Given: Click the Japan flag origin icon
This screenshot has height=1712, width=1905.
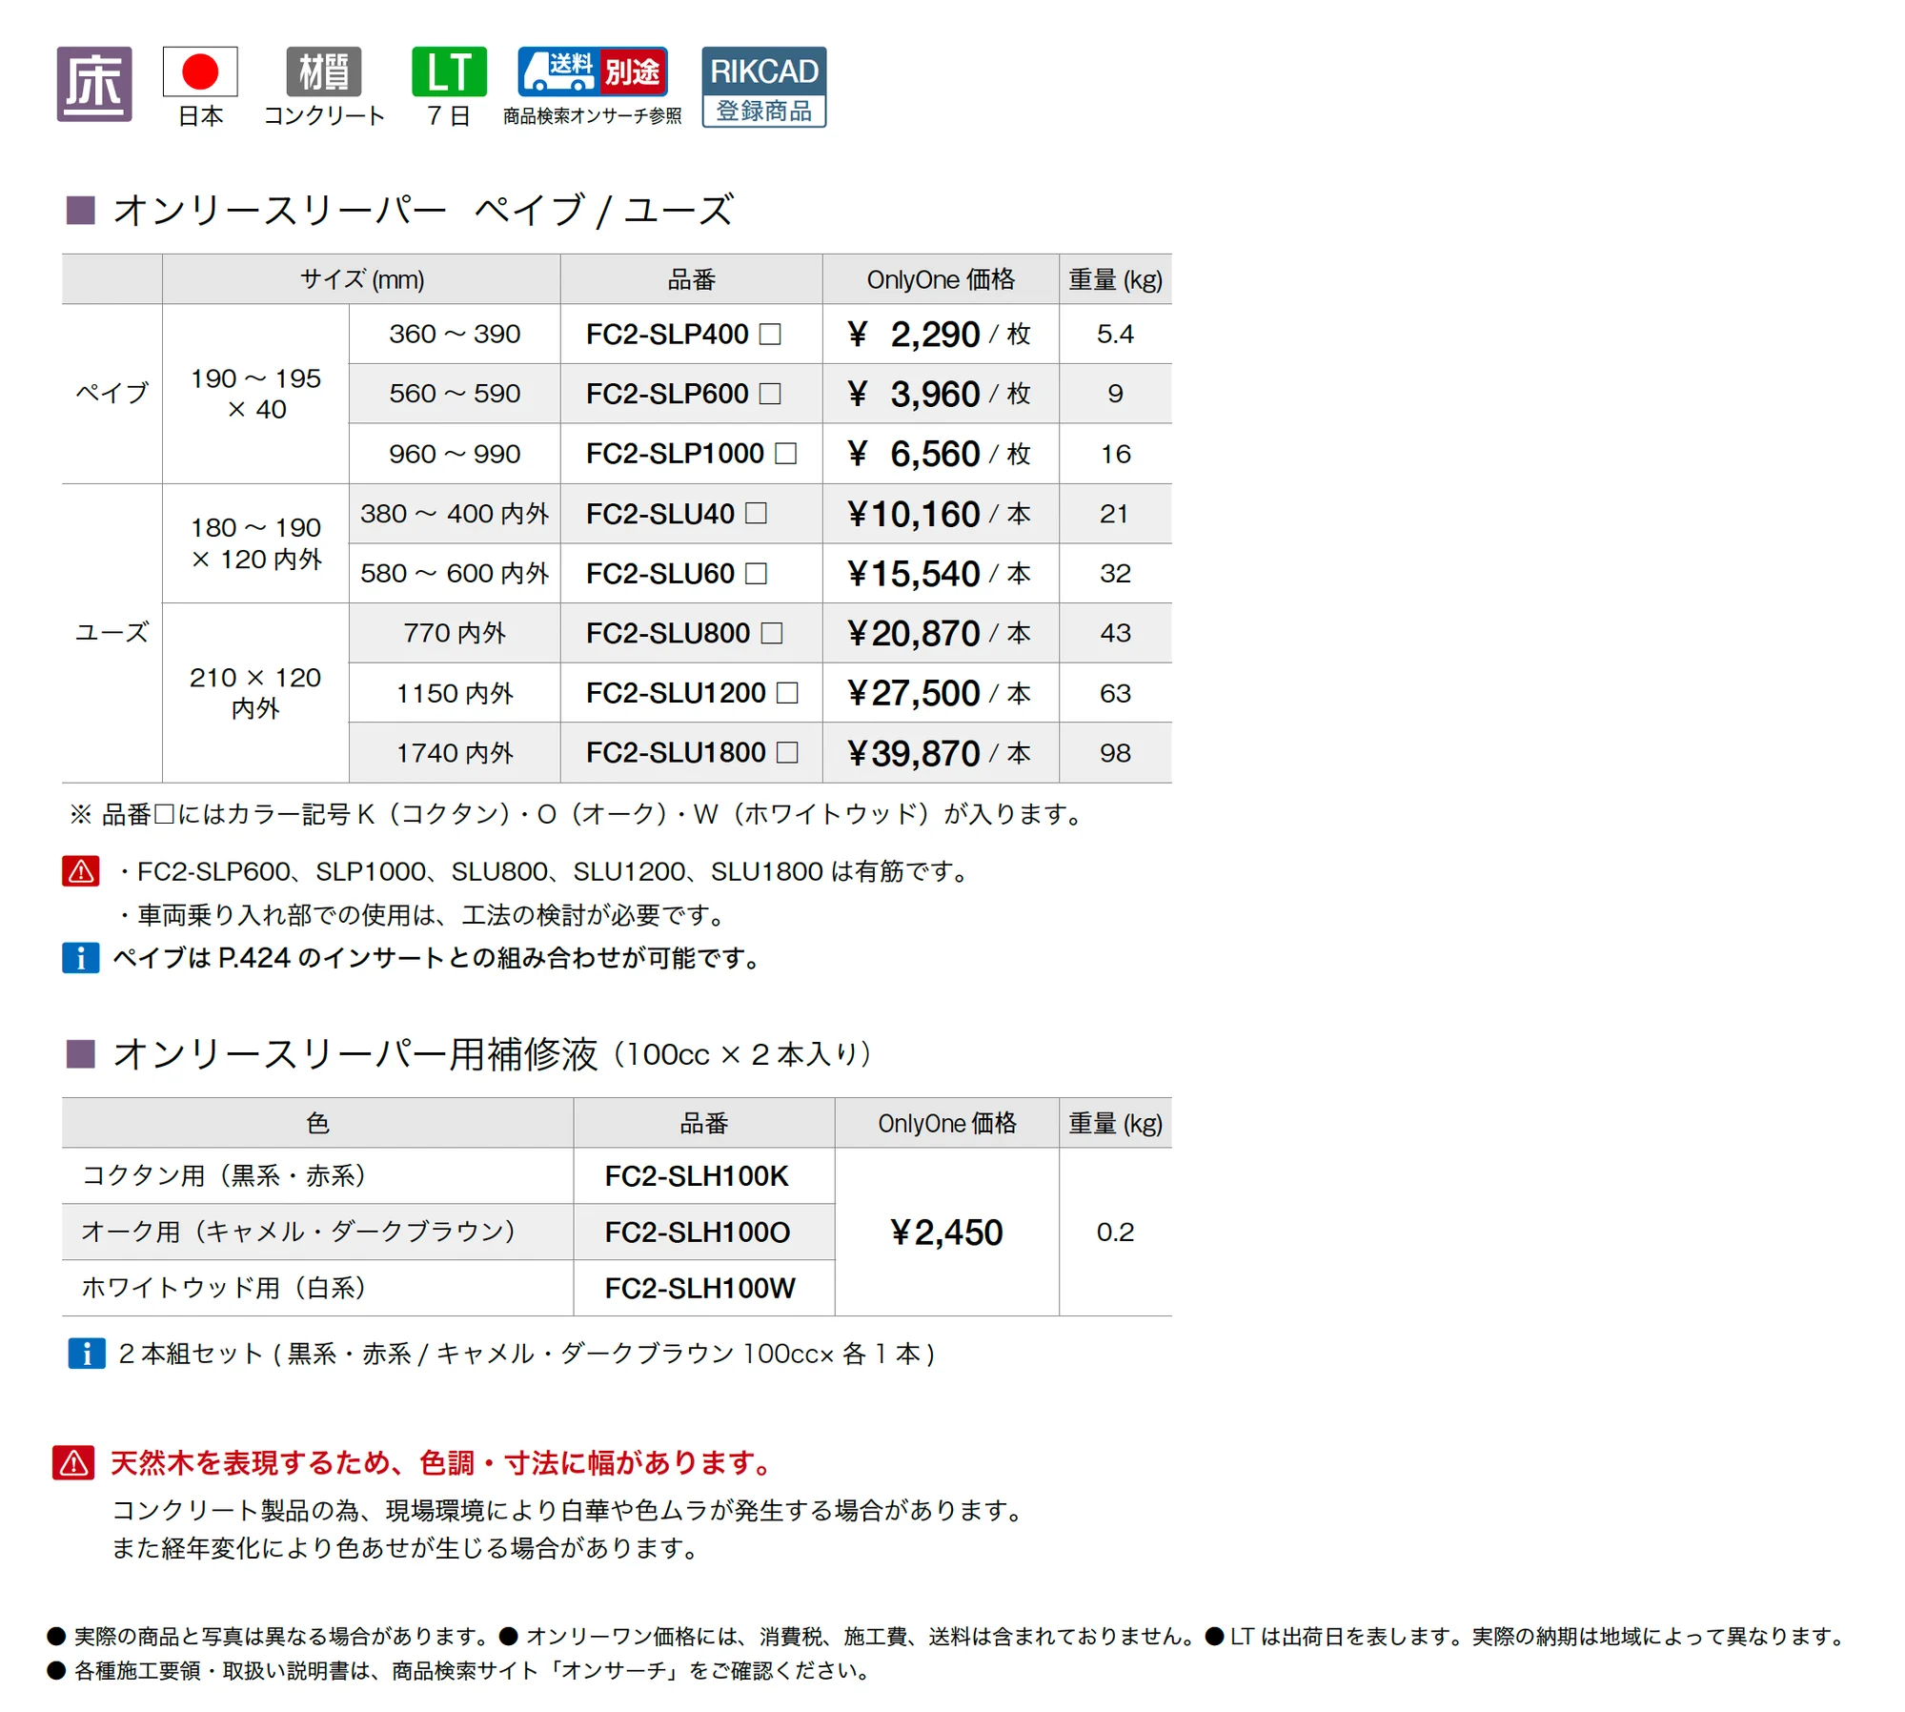Looking at the screenshot, I should pyautogui.click(x=200, y=71).
